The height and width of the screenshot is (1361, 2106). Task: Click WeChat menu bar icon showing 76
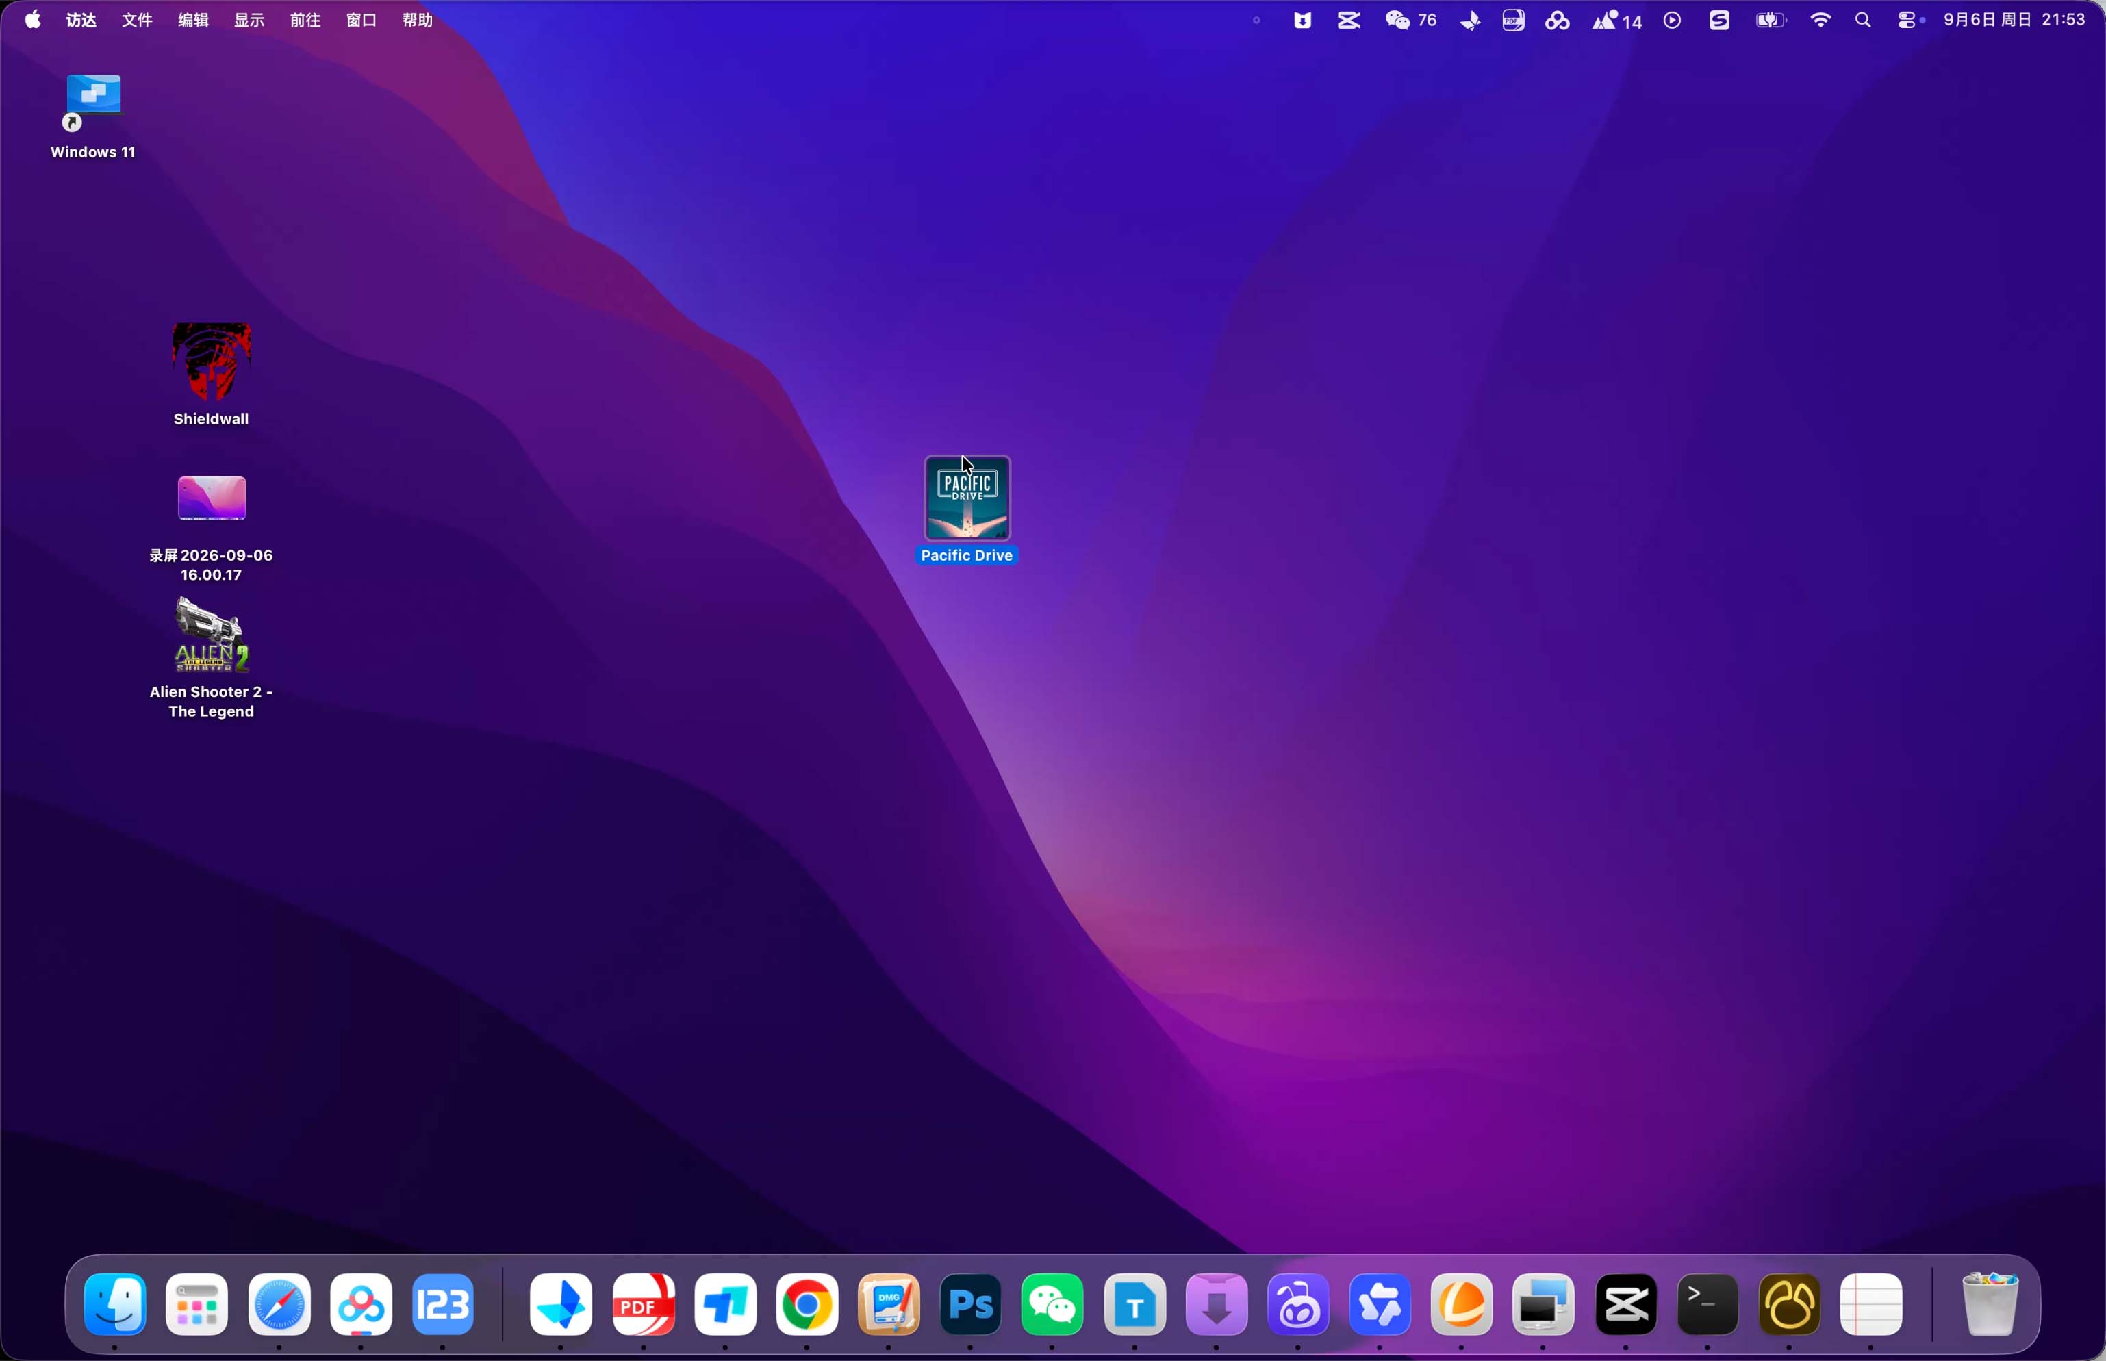tap(1410, 21)
